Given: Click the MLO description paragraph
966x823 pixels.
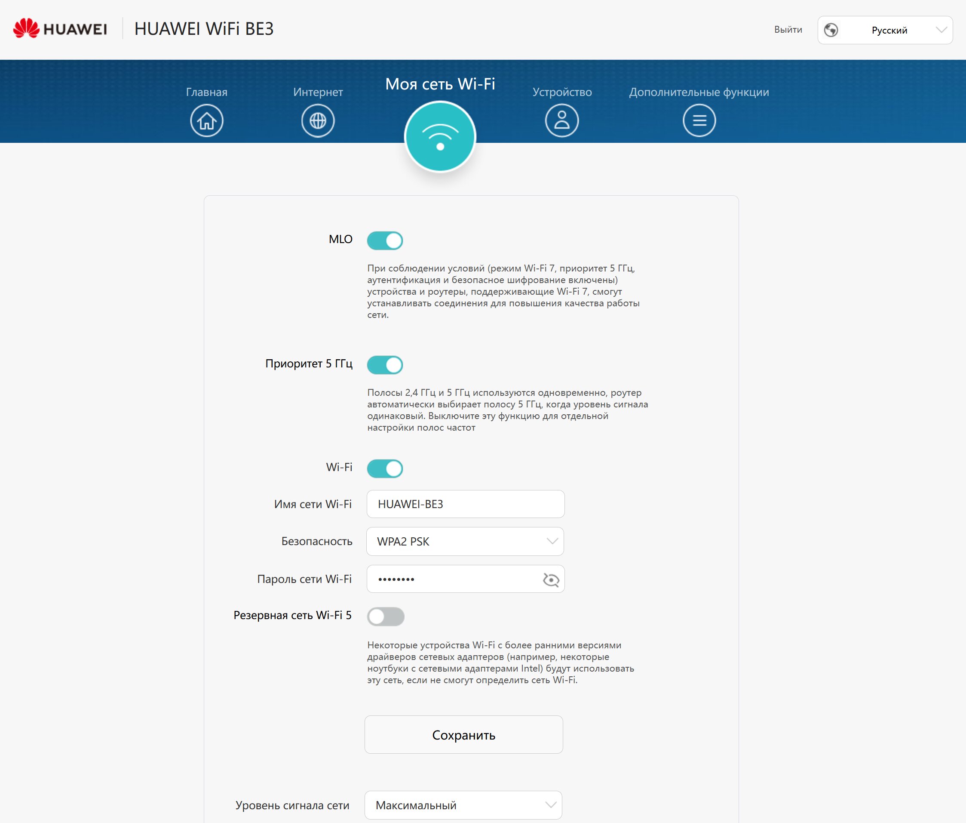Looking at the screenshot, I should (x=503, y=291).
